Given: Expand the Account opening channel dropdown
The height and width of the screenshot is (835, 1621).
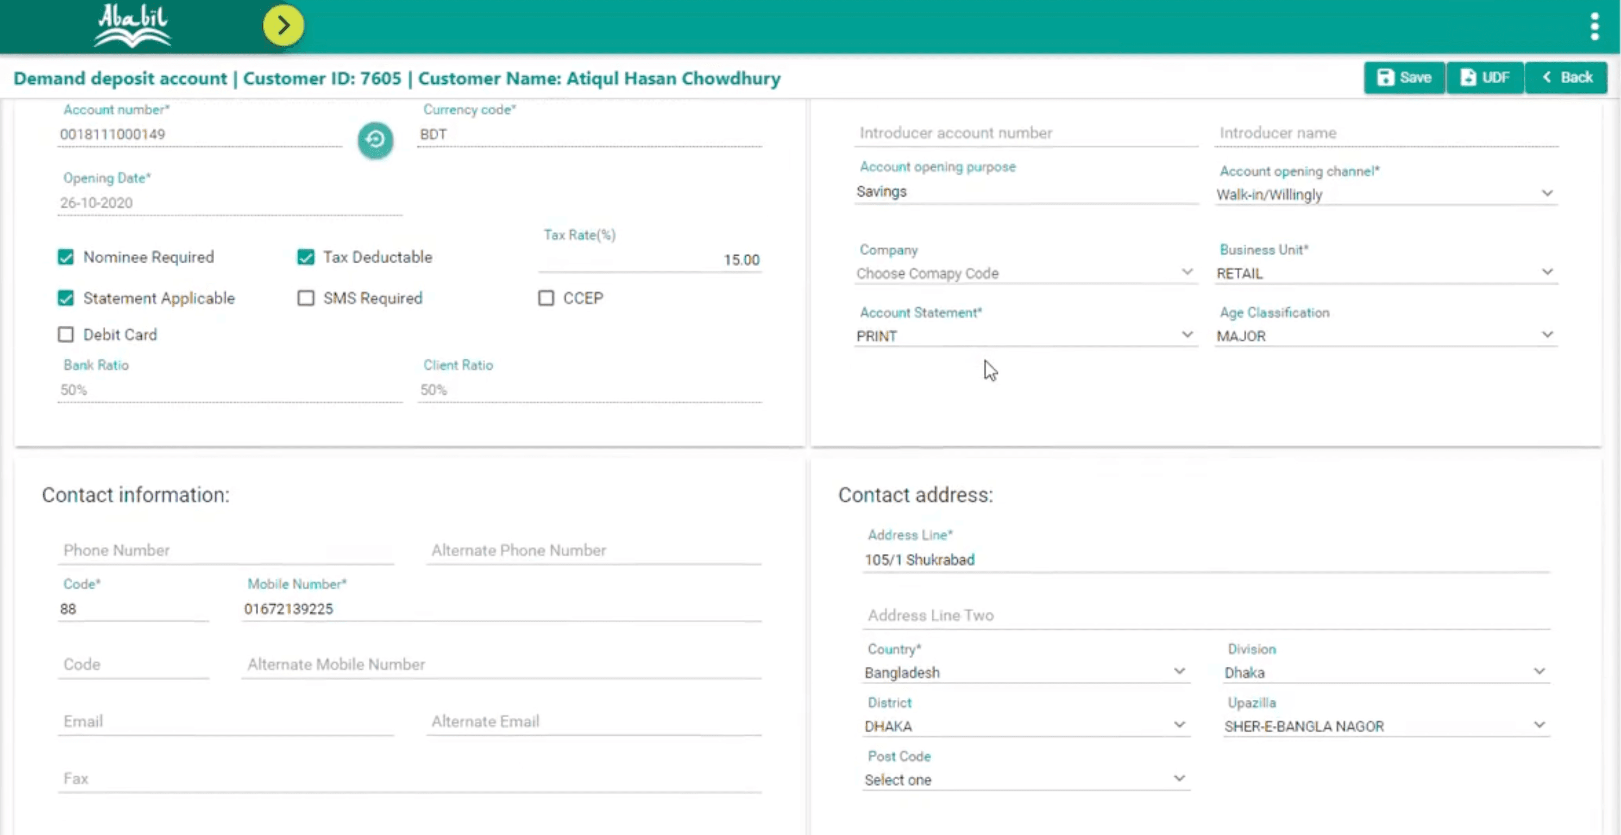Looking at the screenshot, I should click(x=1384, y=194).
